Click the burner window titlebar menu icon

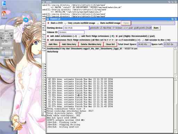coord(48,19)
